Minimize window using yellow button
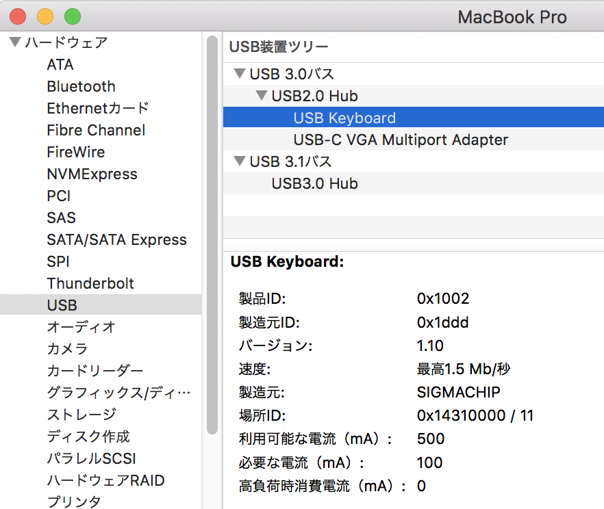The height and width of the screenshot is (509, 604). pos(45,16)
